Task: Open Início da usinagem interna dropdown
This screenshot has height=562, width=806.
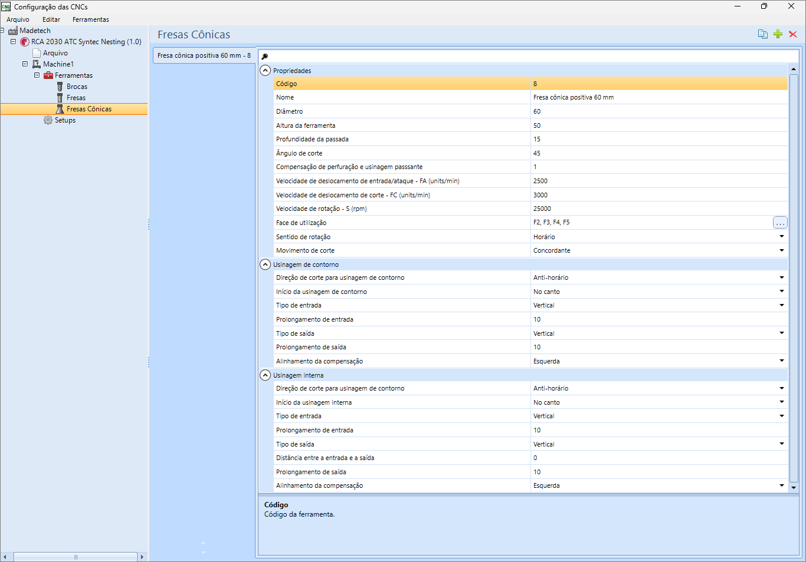Action: [781, 402]
